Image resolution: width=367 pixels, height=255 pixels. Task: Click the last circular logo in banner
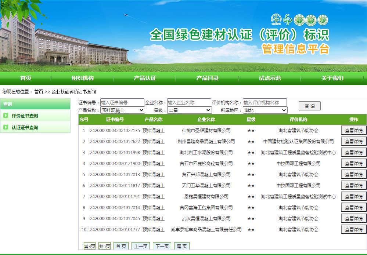323,20
